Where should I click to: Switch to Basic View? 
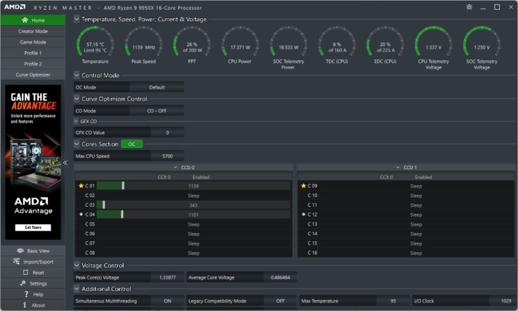33,251
